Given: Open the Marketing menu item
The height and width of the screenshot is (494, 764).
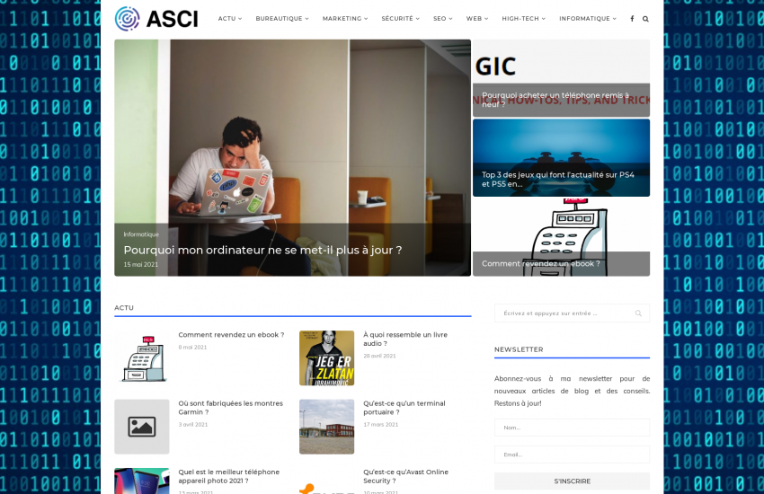Looking at the screenshot, I should point(345,19).
